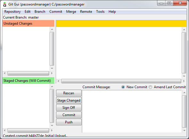This screenshot has height=139, width=189.
Task: Click up arrow of Unstaged Changes scrollbar
Action: 52,29
